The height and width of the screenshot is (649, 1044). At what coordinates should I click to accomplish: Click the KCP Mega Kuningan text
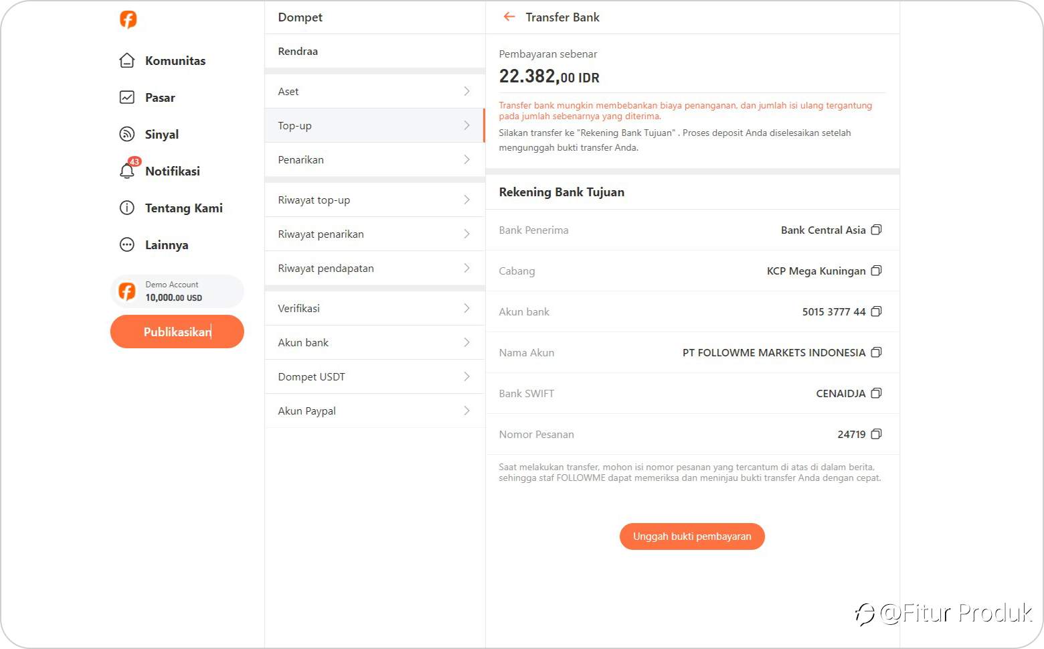point(816,271)
